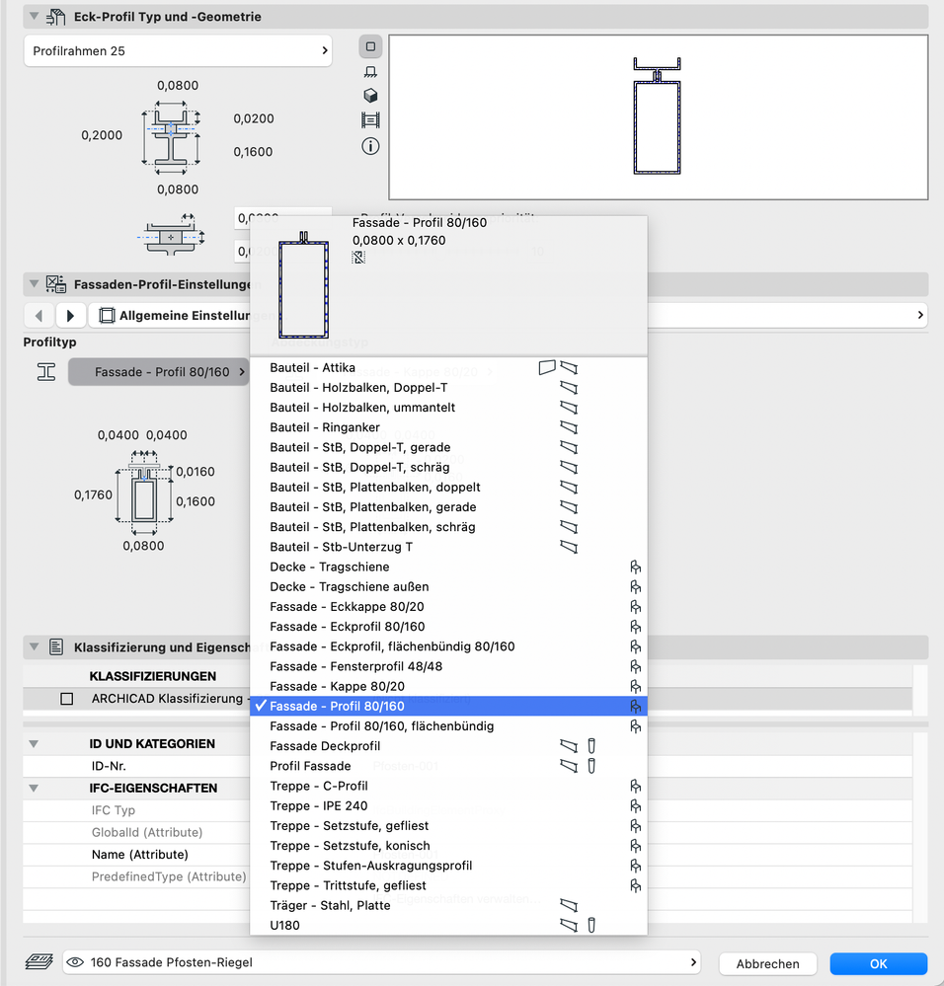Open the 160 Fassade Pfosten-Riegel layer dropdown
Screen dimensions: 944x986
[381, 963]
